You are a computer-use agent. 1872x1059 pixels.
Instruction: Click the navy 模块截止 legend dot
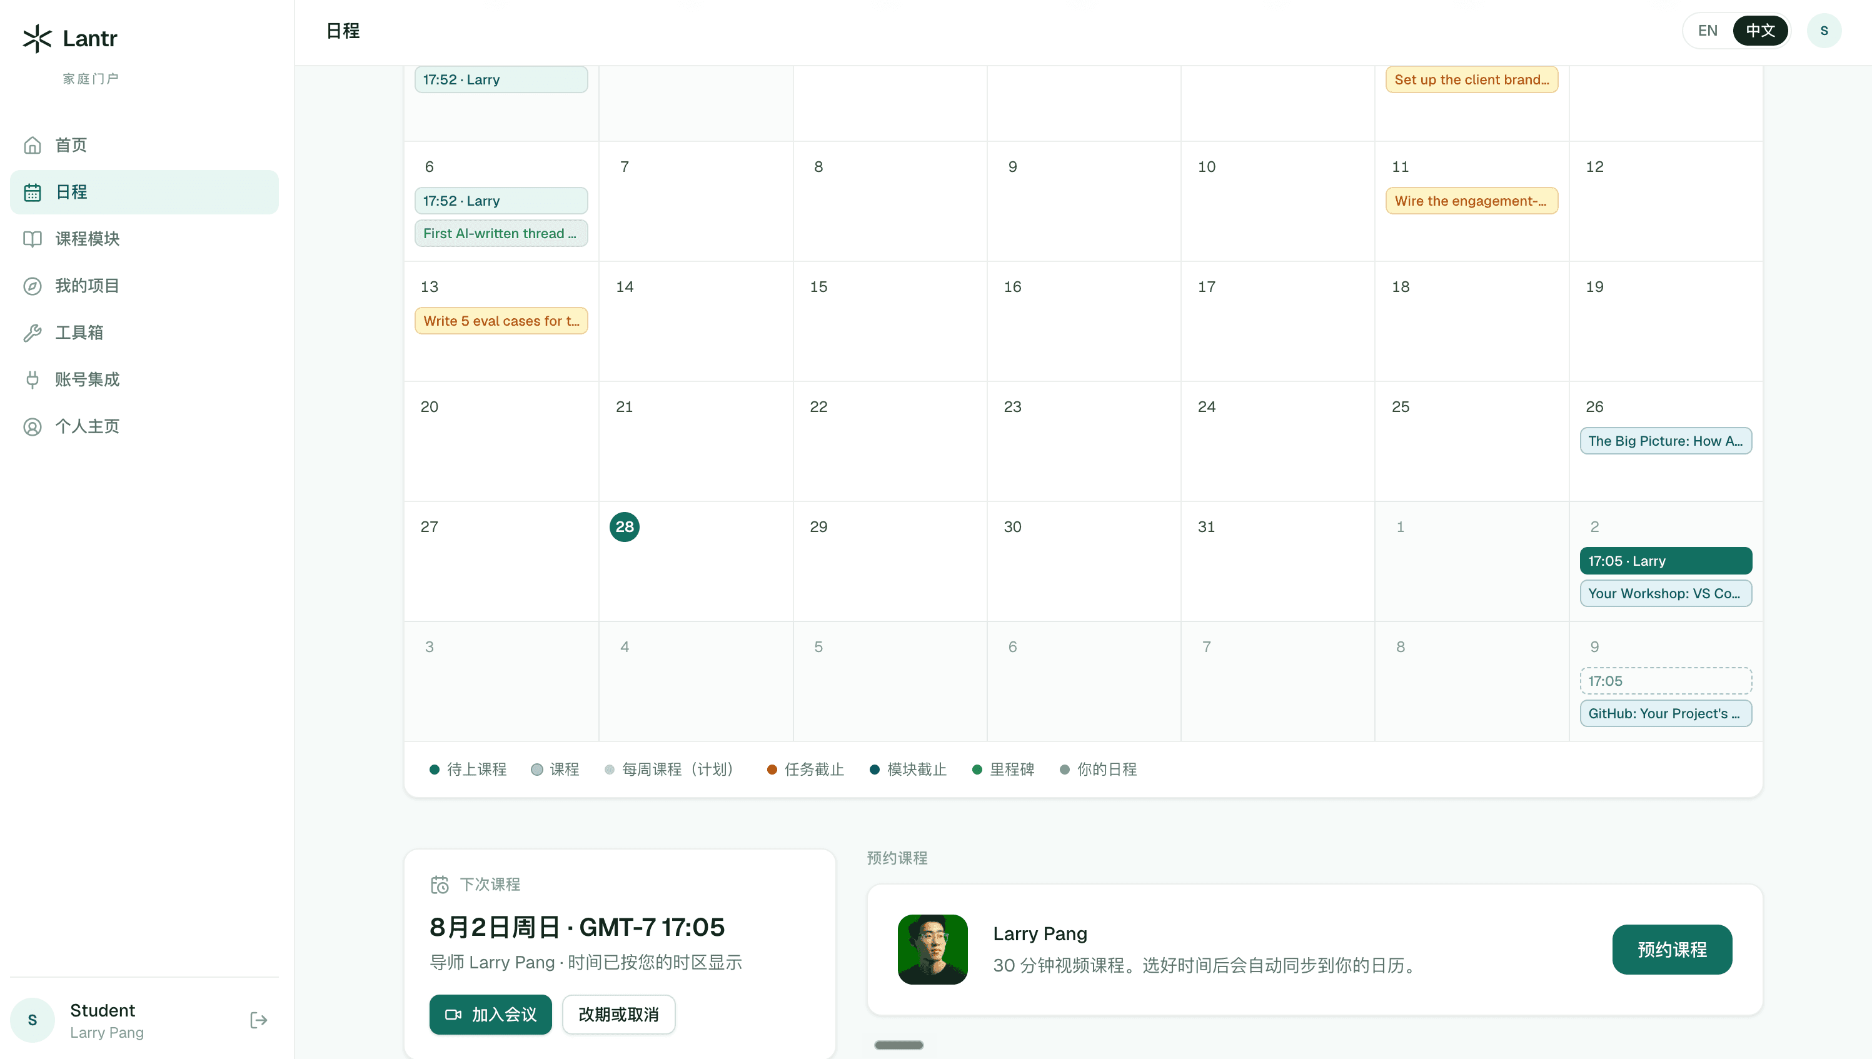coord(874,770)
